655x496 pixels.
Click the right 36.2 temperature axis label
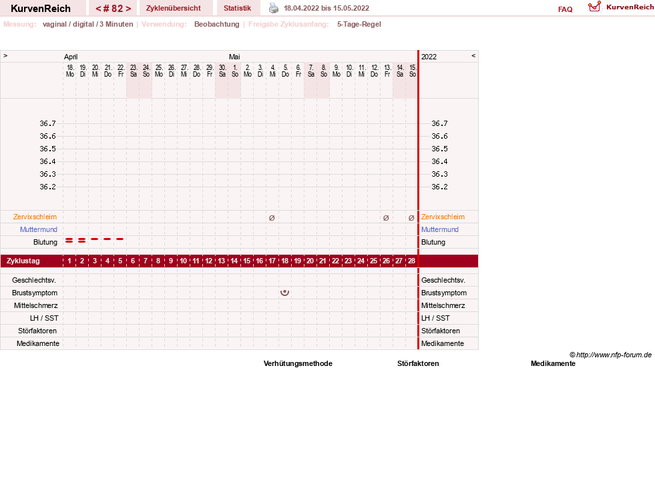439,187
